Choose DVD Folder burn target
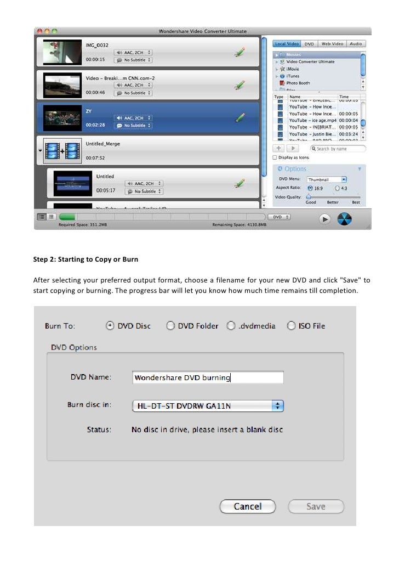 170,325
